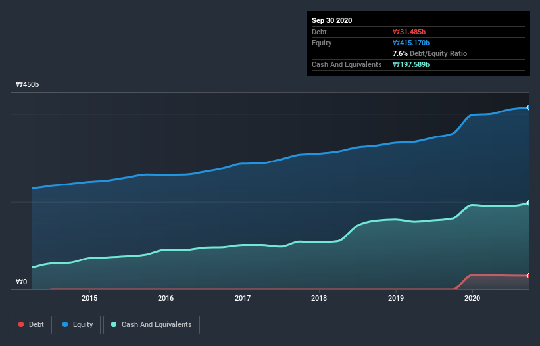Toggle the Equity legend button
540x346 pixels.
coord(78,325)
